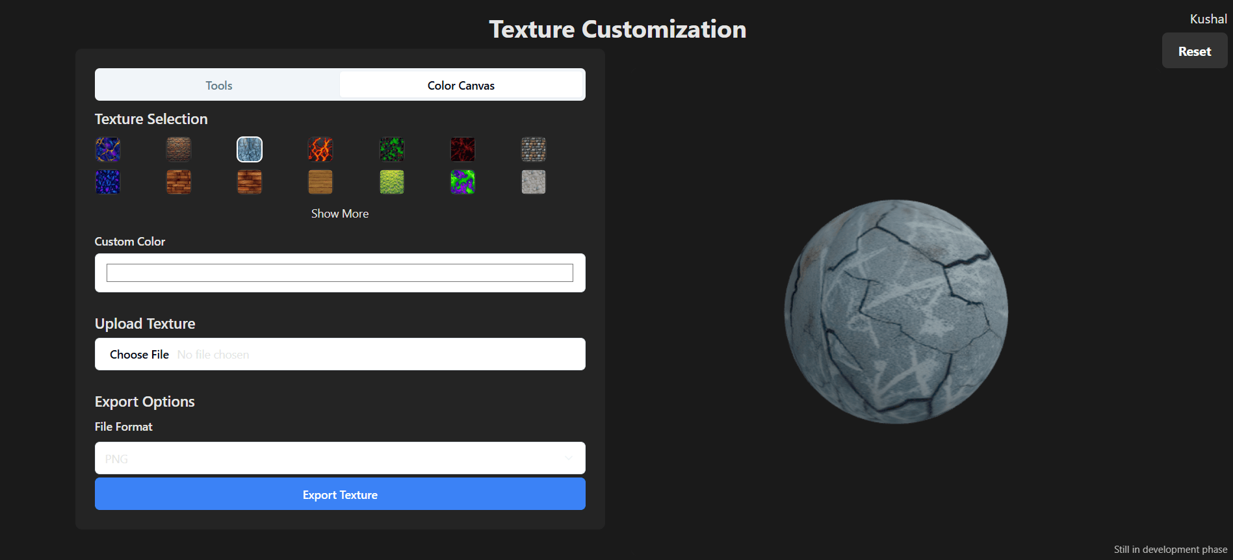Choose the light gray stone texture
This screenshot has width=1233, height=560.
pyautogui.click(x=534, y=182)
